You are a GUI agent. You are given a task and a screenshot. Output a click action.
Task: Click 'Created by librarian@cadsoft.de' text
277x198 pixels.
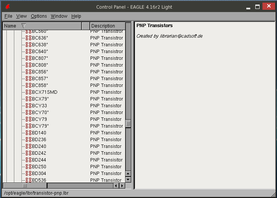tap(170, 36)
